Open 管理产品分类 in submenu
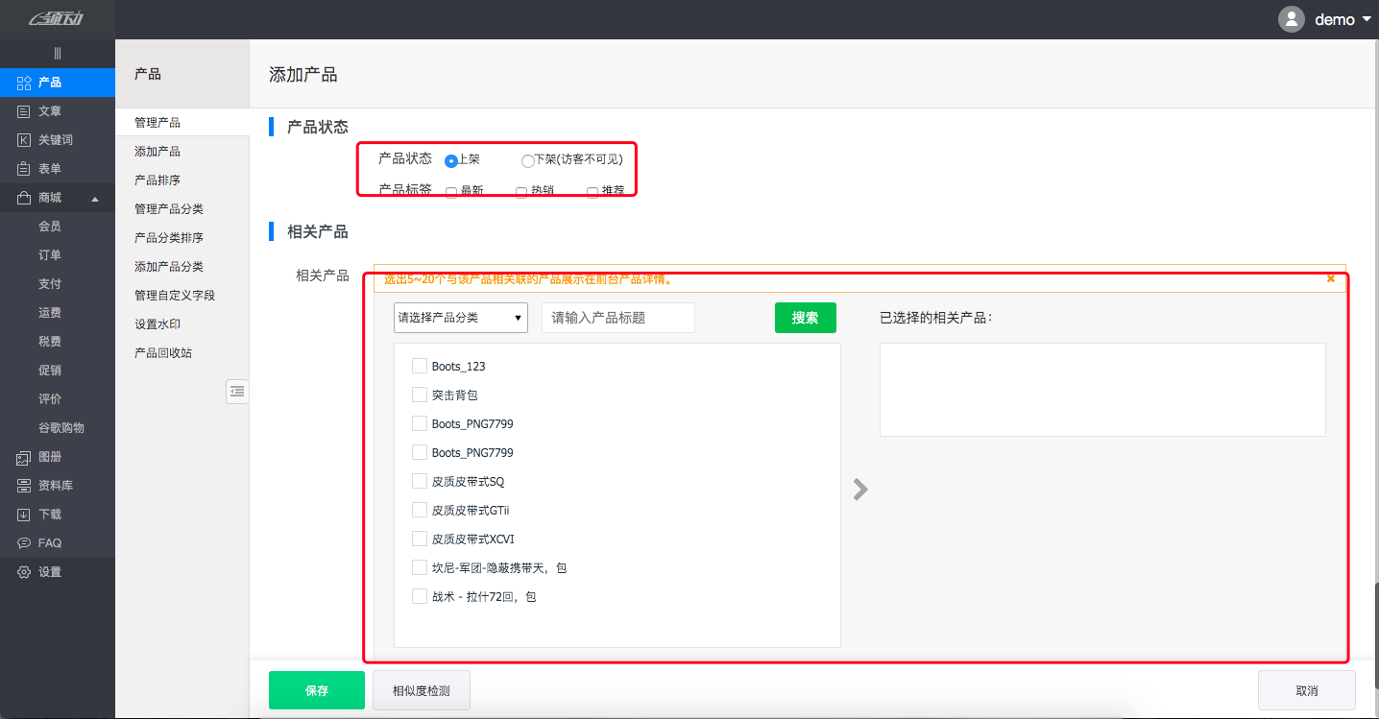 [168, 209]
